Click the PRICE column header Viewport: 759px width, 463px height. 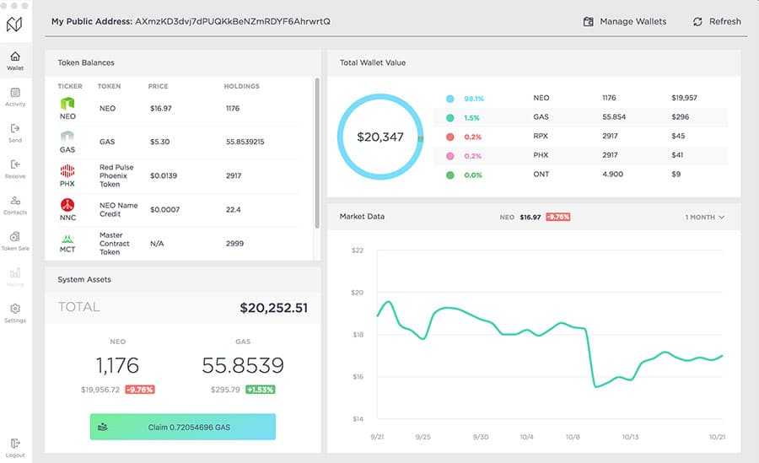(158, 86)
